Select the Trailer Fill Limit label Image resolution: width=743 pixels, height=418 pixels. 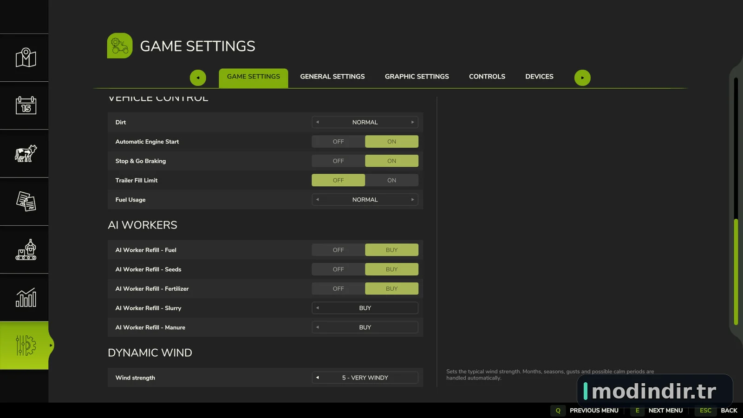point(137,180)
